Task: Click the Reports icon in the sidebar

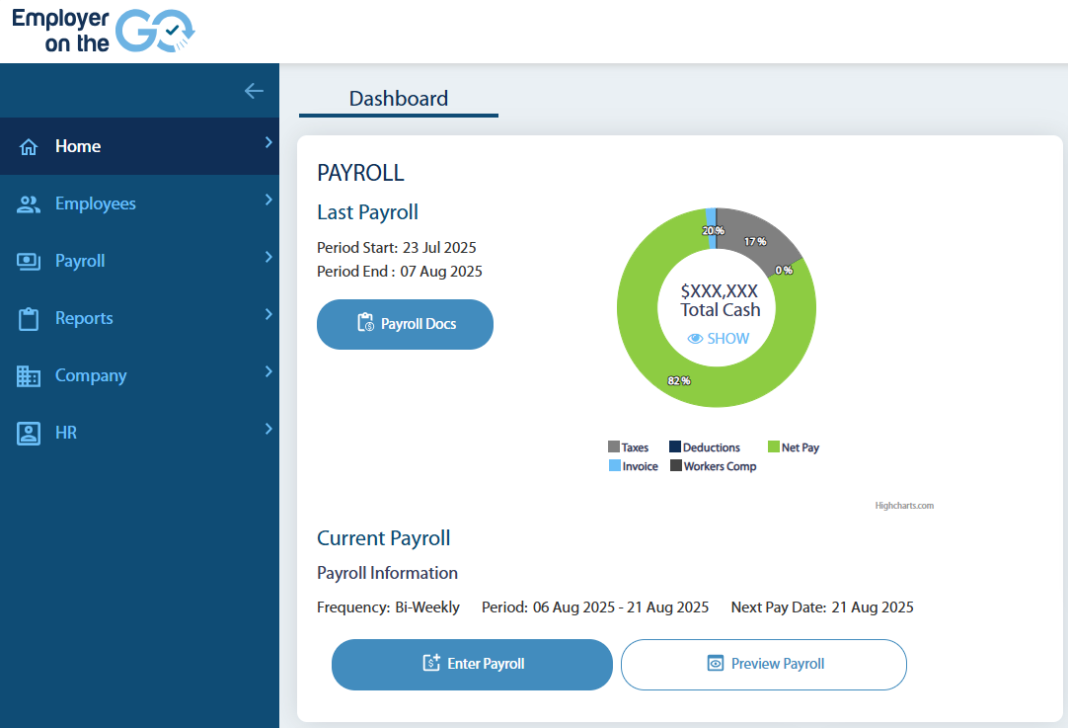Action: pos(29,317)
